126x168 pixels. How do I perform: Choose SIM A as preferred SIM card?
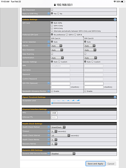pyautogui.click(x=67, y=35)
